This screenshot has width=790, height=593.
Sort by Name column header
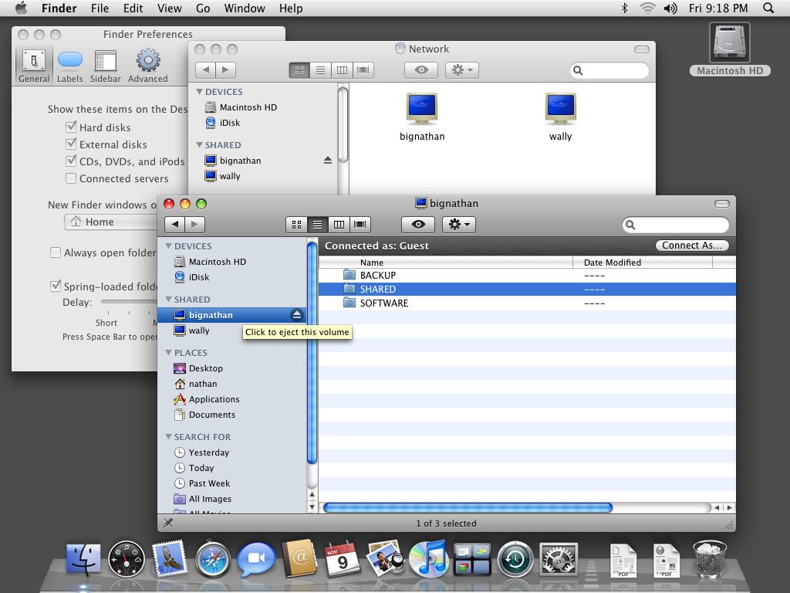coord(445,263)
